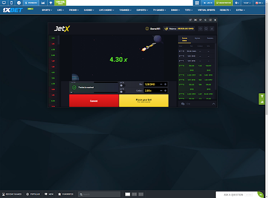This screenshot has width=268, height=198.
Task: Click the Log in button
Action: point(208,3)
